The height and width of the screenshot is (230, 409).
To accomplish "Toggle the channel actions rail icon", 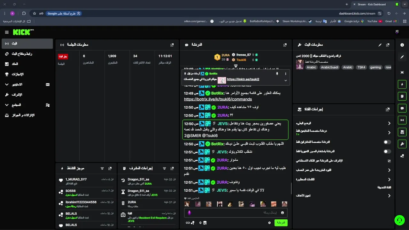I will click(x=402, y=132).
